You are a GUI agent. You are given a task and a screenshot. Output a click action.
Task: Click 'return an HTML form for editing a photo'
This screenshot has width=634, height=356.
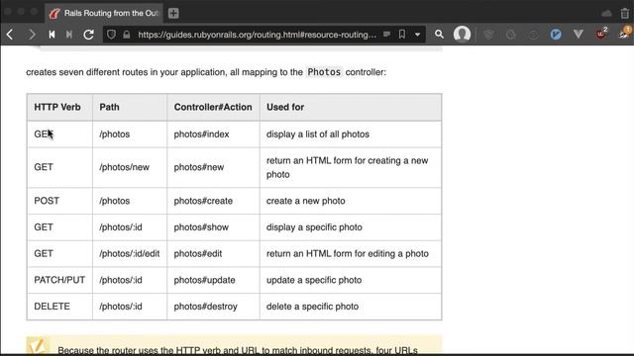click(348, 253)
